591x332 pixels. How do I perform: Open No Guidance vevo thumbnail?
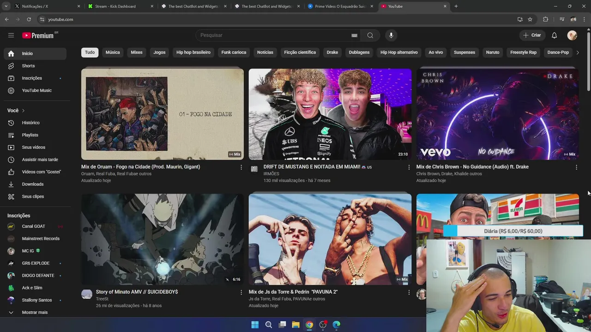click(x=497, y=114)
